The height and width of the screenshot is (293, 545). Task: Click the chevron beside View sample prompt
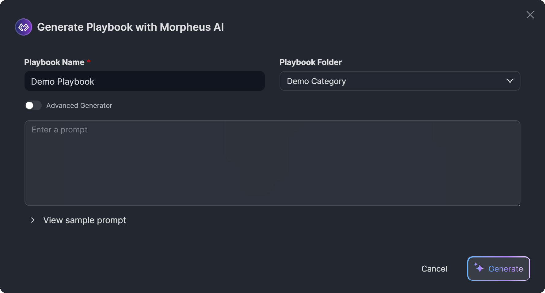(32, 220)
